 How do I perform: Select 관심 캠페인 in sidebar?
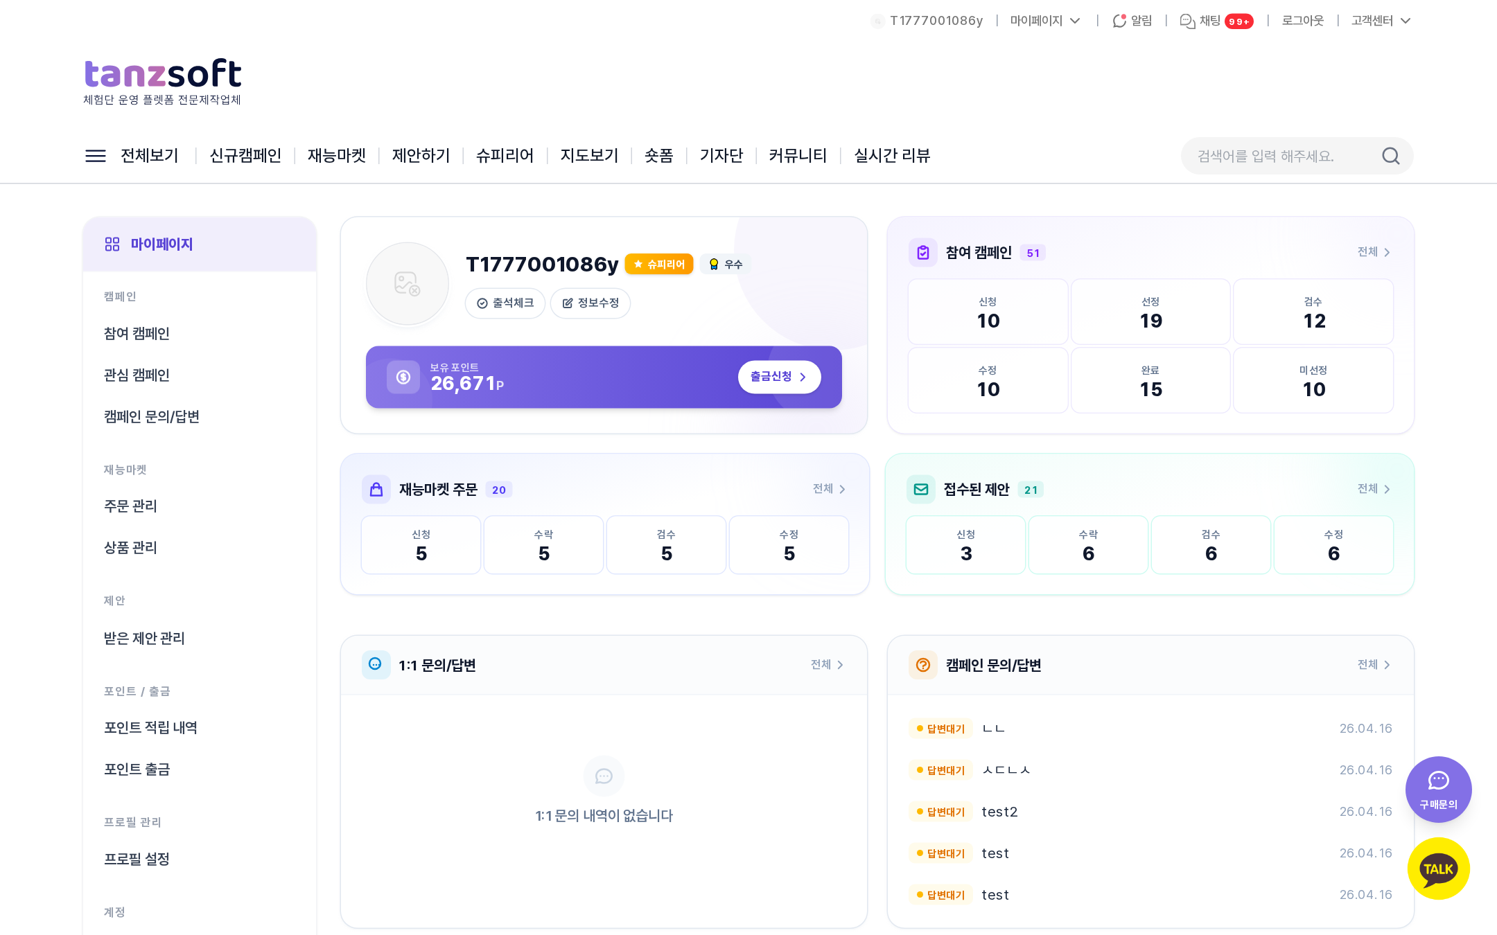pos(137,375)
